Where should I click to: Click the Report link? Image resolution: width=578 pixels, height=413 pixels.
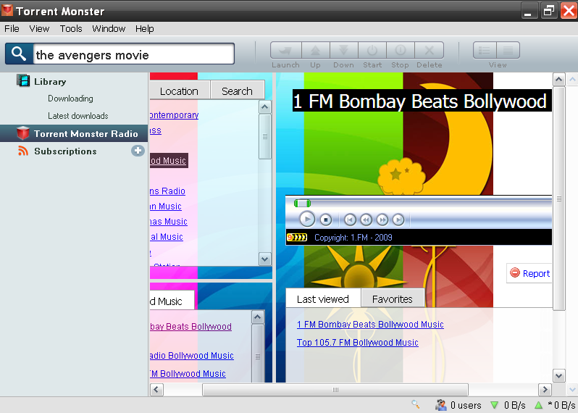tap(536, 274)
